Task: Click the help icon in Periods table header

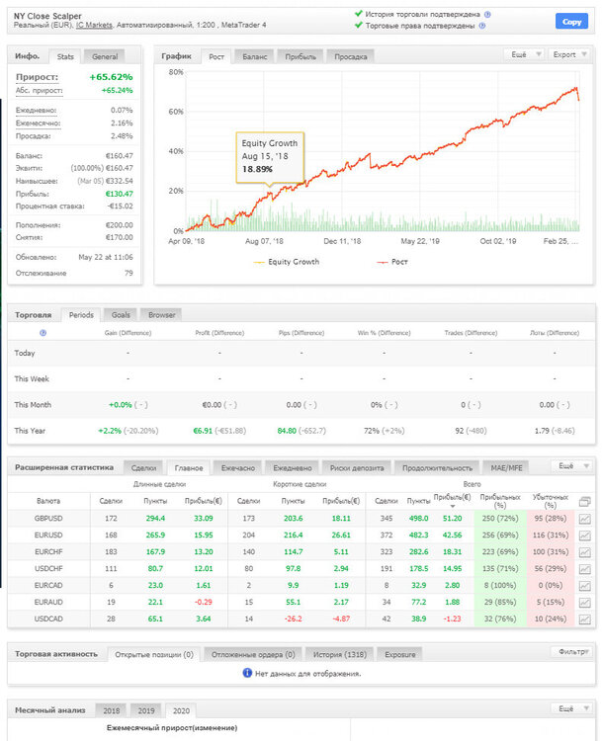Action: 43,333
